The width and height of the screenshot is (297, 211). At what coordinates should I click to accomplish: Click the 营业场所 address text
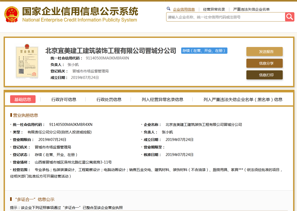coord(73,162)
